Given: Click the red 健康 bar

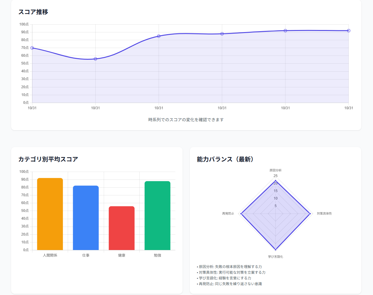Looking at the screenshot, I should pos(122,228).
